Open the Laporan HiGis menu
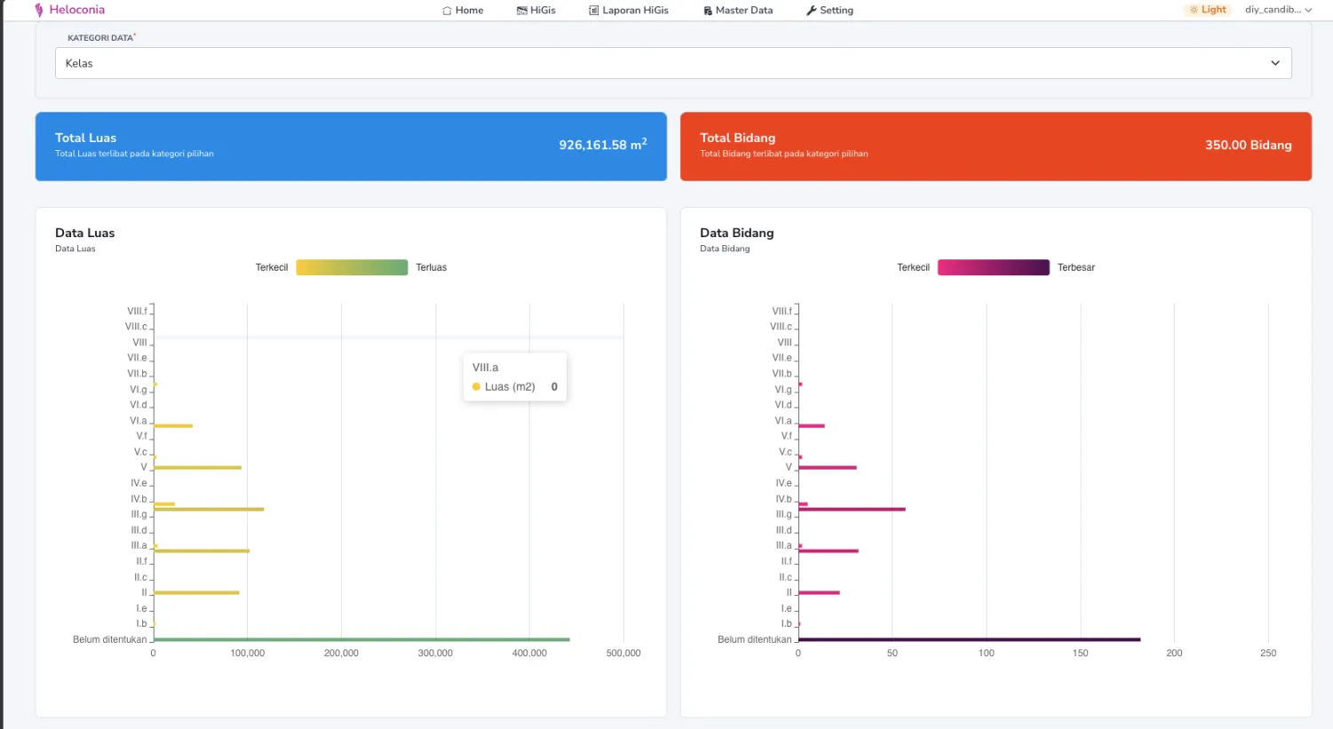The height and width of the screenshot is (729, 1333). pyautogui.click(x=634, y=11)
